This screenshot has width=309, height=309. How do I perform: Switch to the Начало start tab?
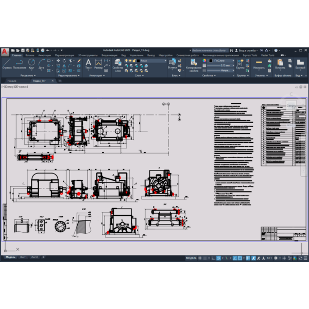[12, 81]
